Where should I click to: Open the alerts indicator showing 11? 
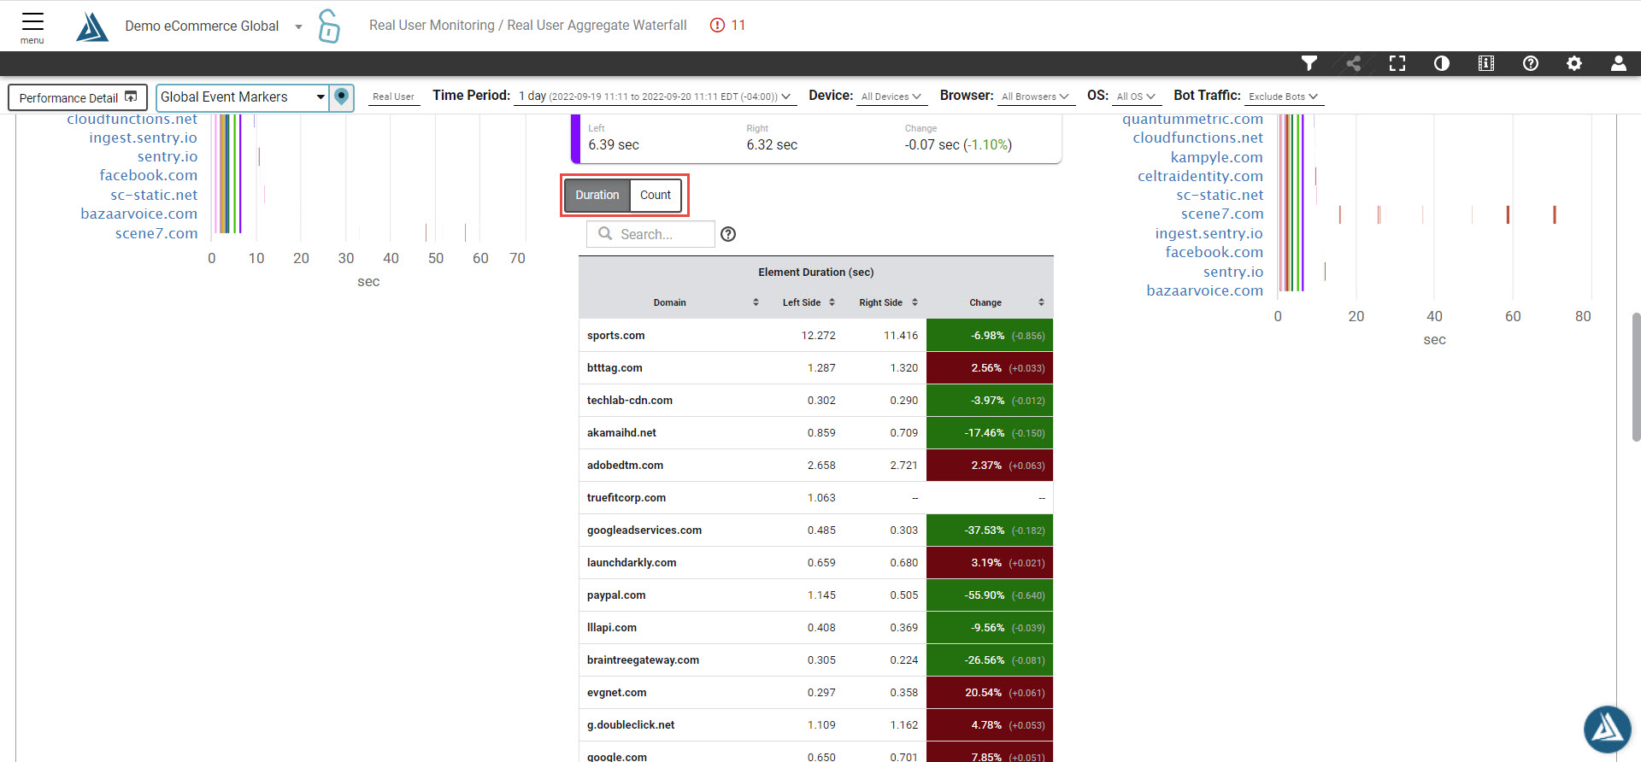728,26
